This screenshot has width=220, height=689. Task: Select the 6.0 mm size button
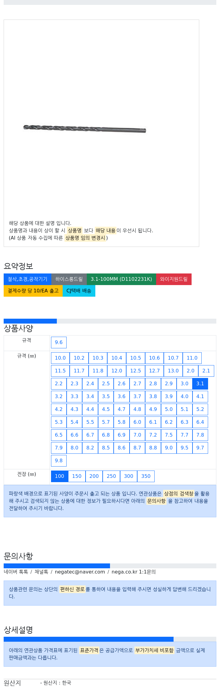tap(137, 422)
